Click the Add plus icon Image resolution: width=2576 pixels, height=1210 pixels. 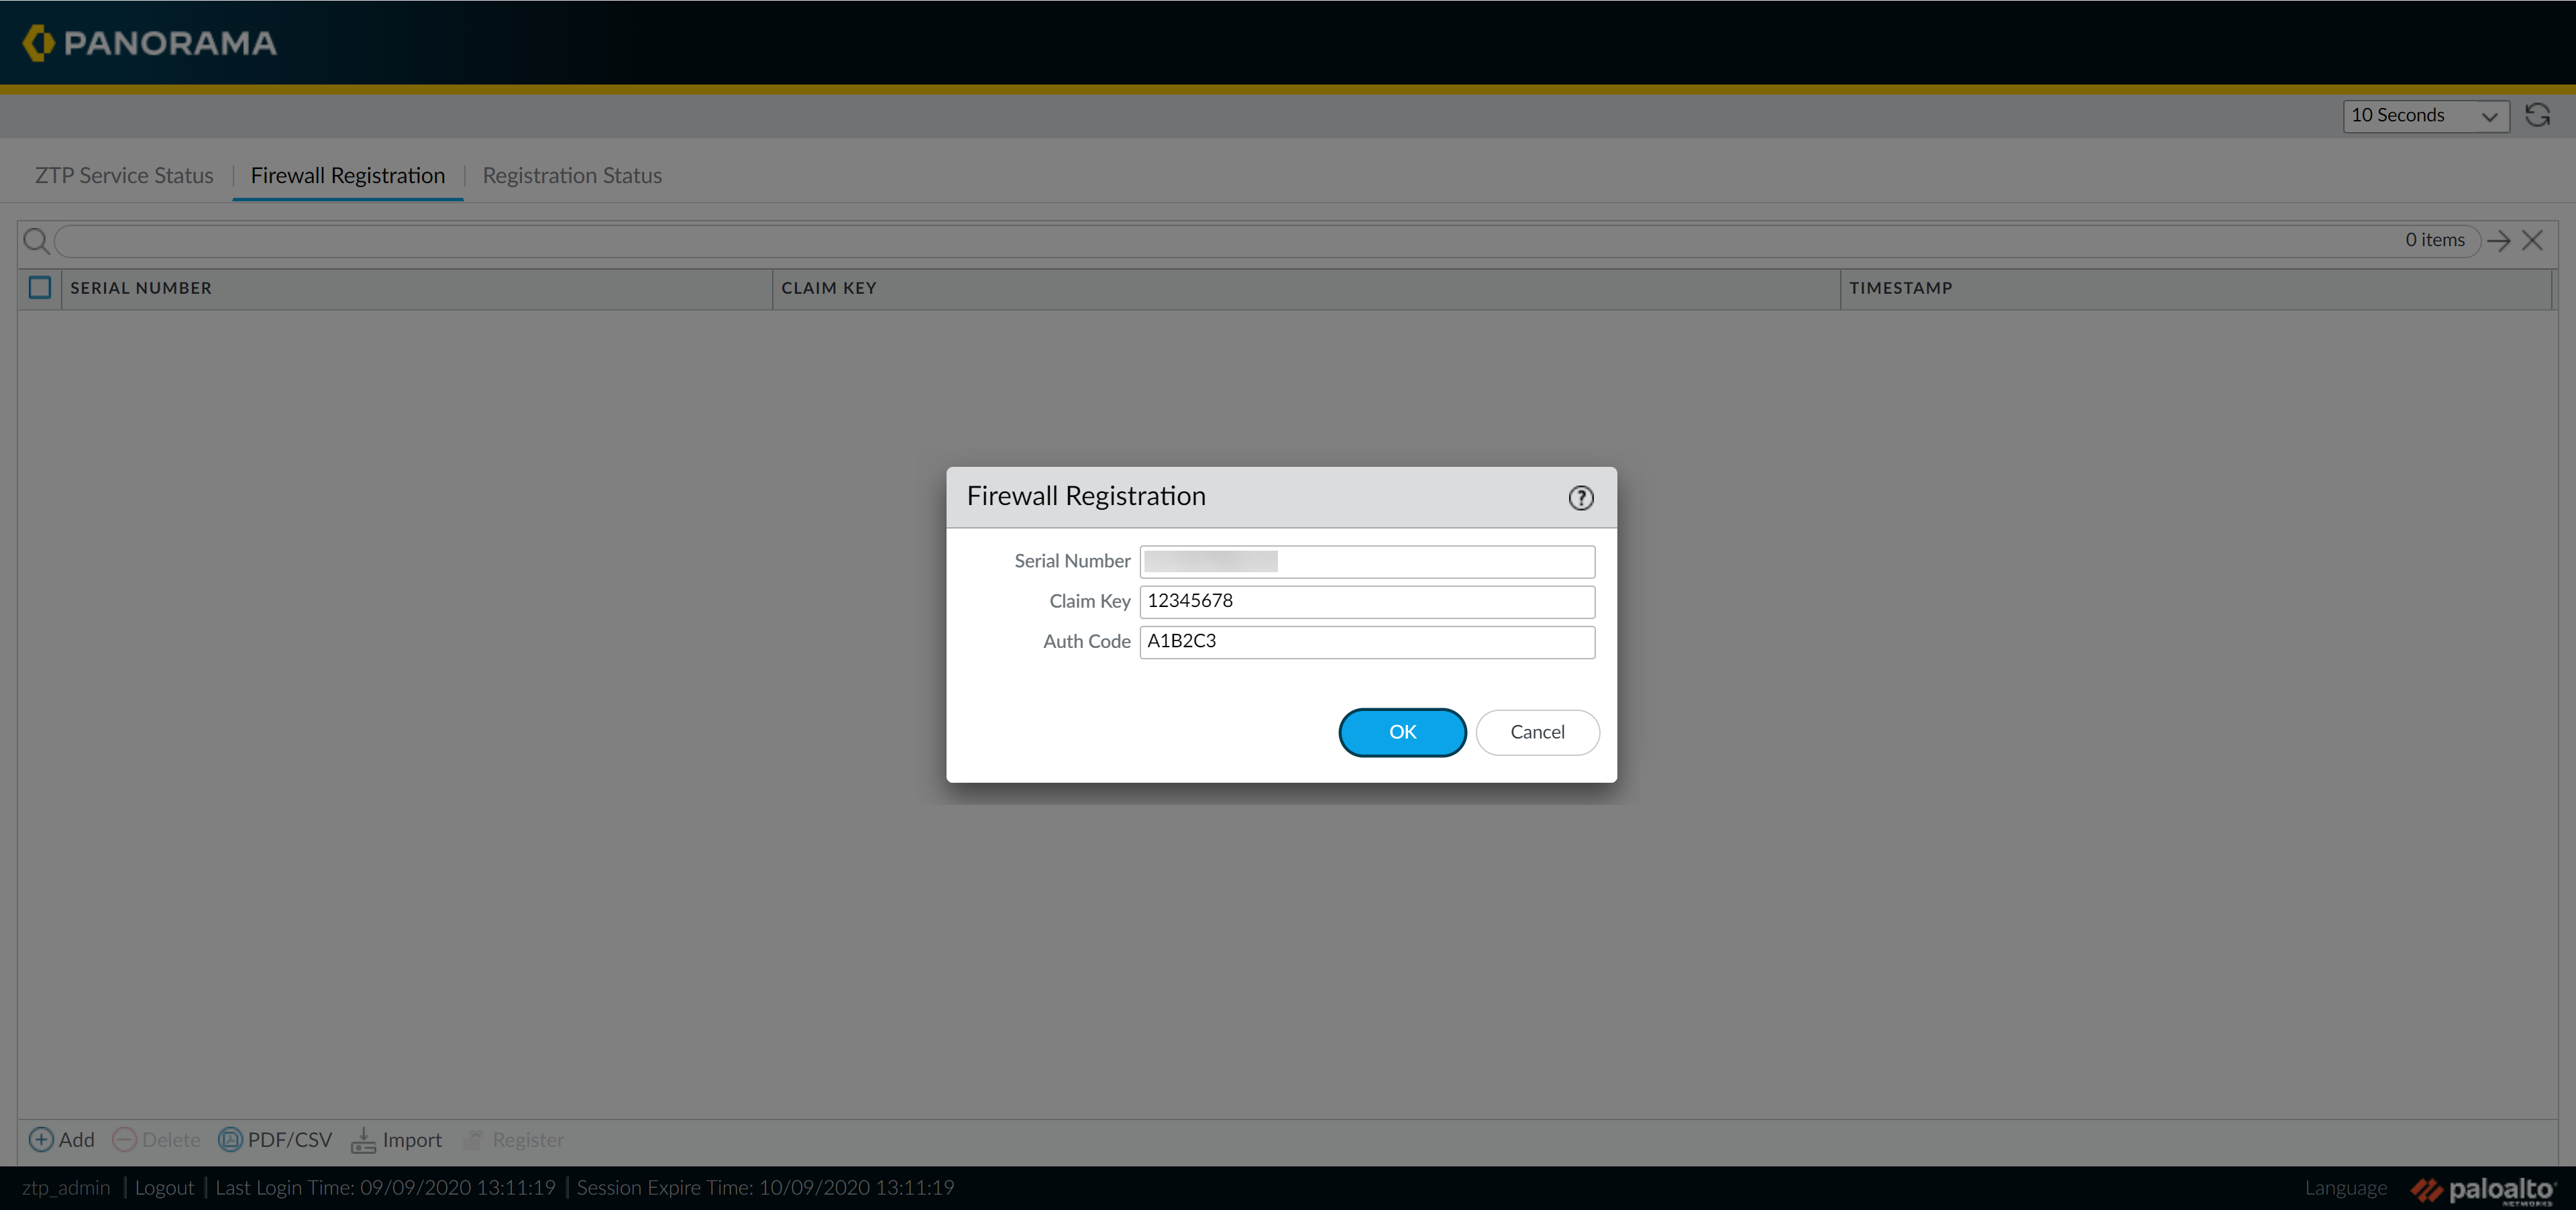click(41, 1139)
